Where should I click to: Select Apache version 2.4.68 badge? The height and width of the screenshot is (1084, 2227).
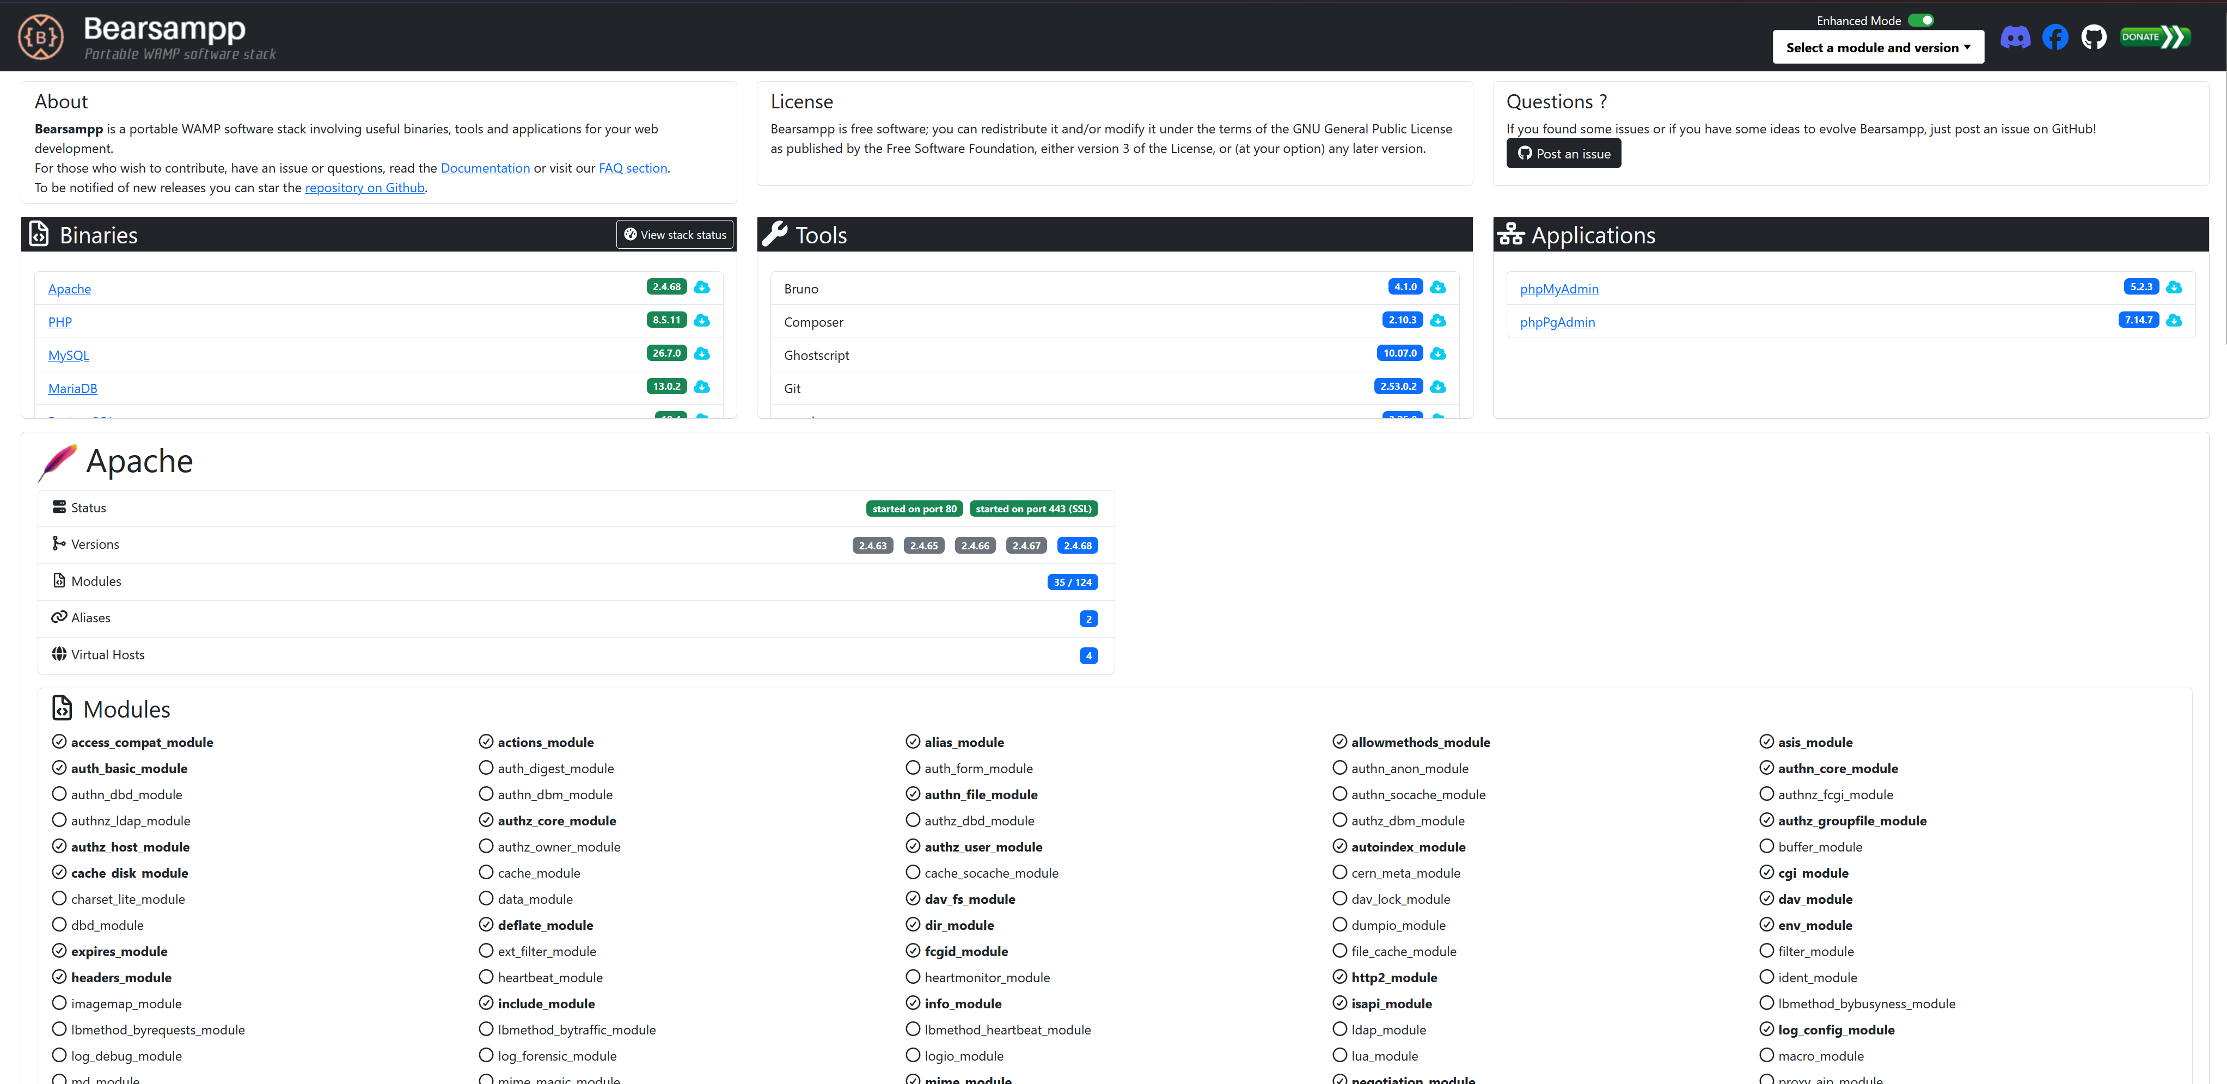[1077, 546]
